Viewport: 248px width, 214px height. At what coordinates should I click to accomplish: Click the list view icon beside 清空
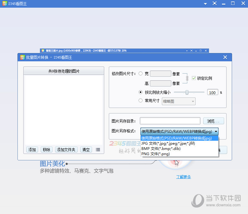(97, 149)
